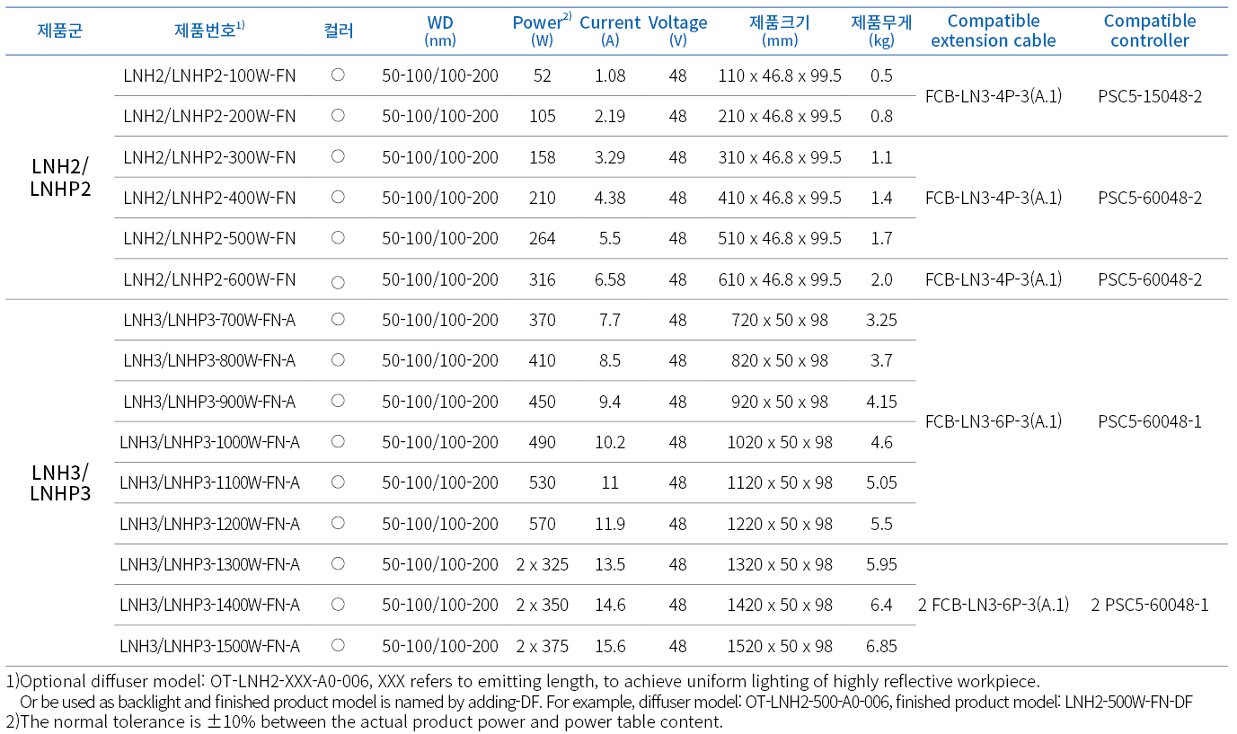Select the color circle for LNH3/LNHP3-1000W-FN-A
Viewport: 1237px width, 734px height.
[x=338, y=441]
